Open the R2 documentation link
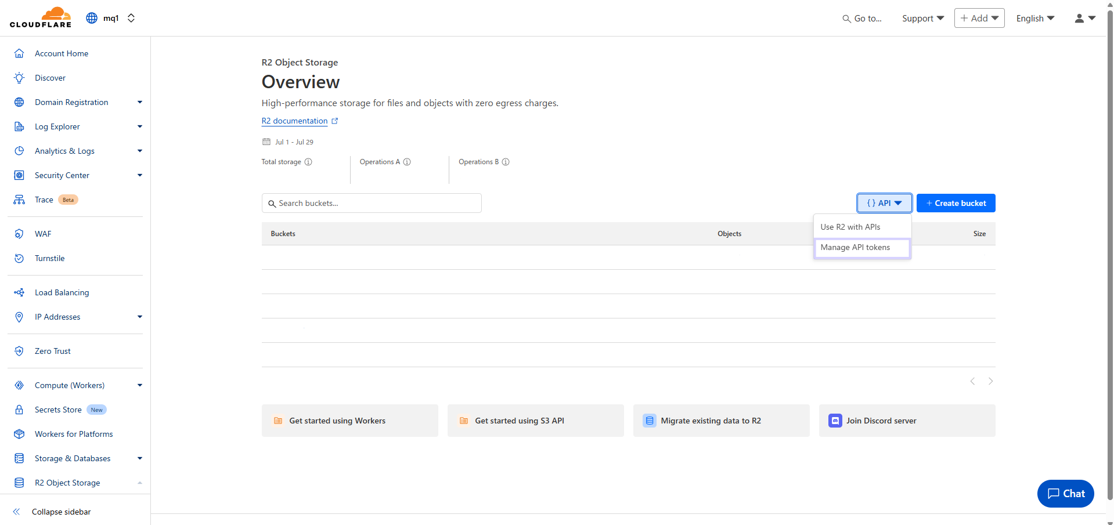Viewport: 1114px width, 525px height. coord(300,121)
